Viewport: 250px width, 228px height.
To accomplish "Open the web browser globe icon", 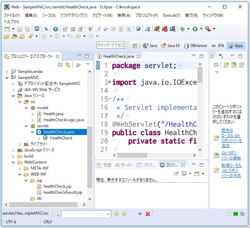I will pos(138,29).
